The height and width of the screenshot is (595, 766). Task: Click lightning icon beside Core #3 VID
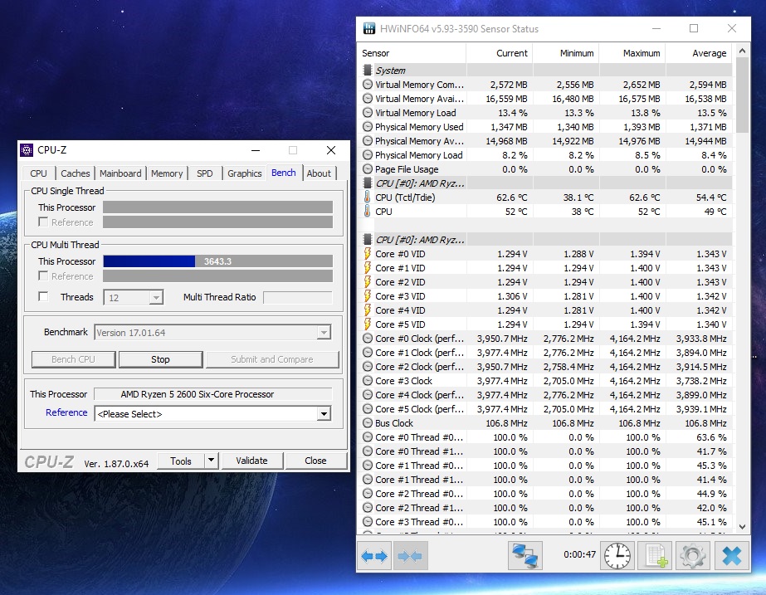point(368,296)
